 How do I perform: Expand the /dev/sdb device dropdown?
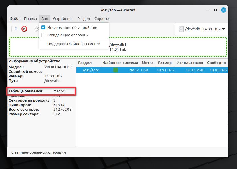click(x=202, y=29)
